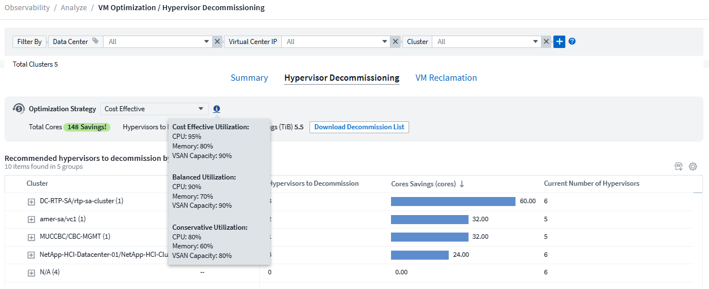The height and width of the screenshot is (289, 709).
Task: Expand the MUCCBC/CBC-MGMT group
Action: (32, 237)
